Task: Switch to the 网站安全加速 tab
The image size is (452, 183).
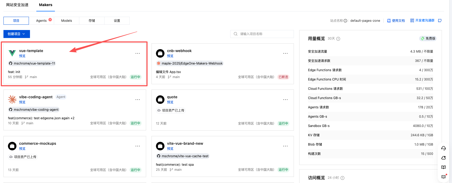Action: pyautogui.click(x=17, y=5)
